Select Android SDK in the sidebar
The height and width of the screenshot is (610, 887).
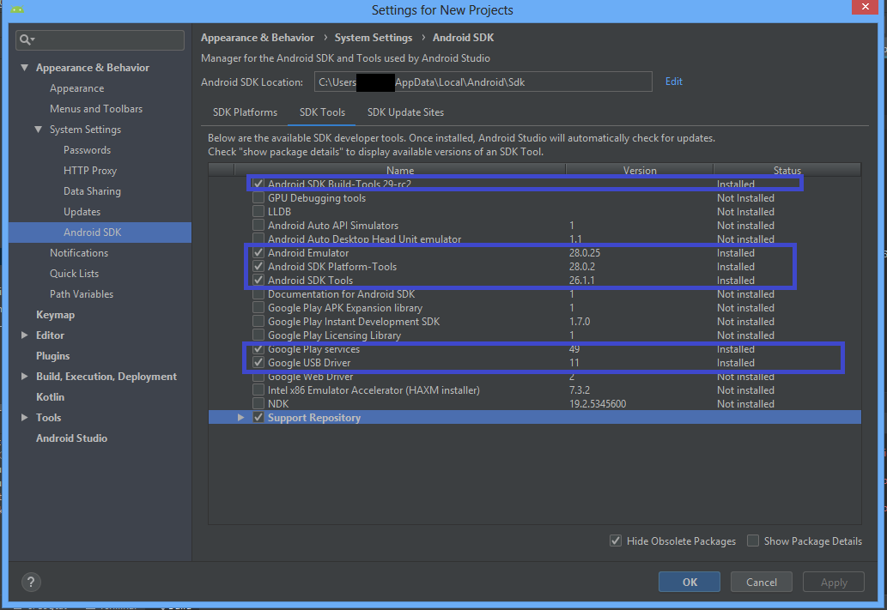click(x=100, y=233)
